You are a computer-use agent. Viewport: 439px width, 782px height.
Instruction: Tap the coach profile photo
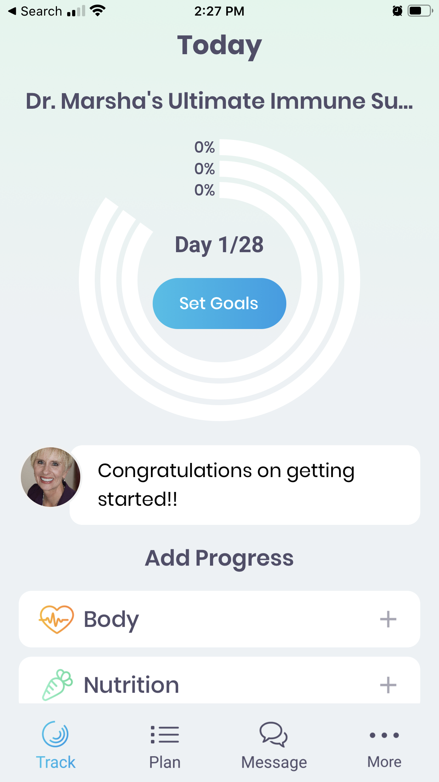(x=51, y=477)
